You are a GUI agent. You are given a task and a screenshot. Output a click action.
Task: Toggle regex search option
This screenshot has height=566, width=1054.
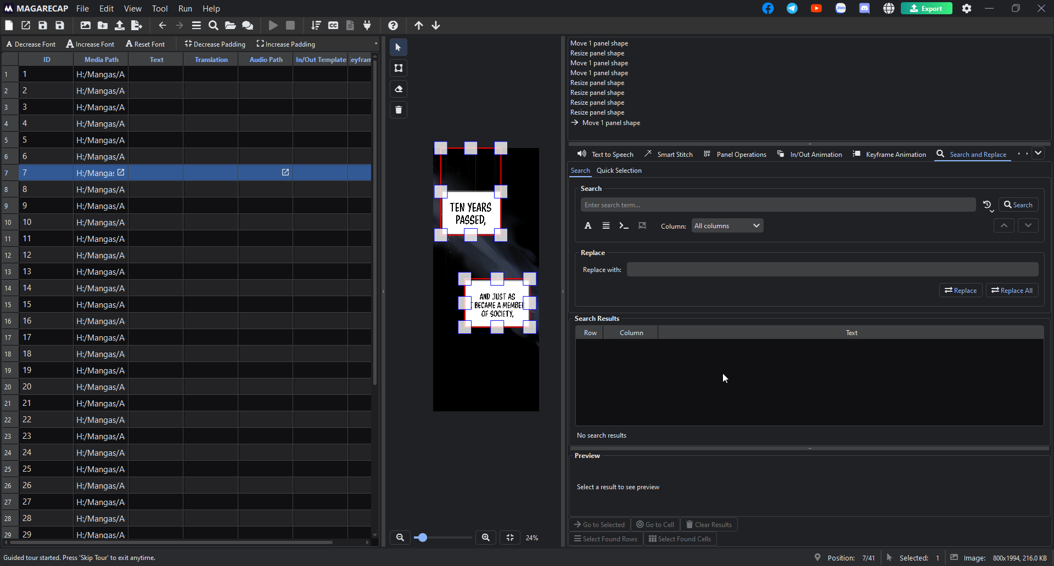click(x=624, y=225)
